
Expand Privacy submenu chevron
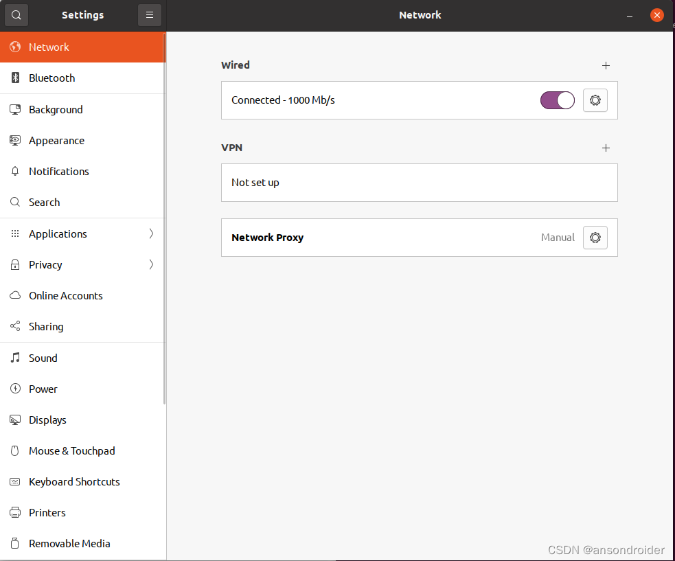click(151, 264)
